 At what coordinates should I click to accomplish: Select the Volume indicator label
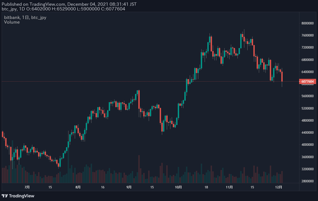(x=12, y=22)
